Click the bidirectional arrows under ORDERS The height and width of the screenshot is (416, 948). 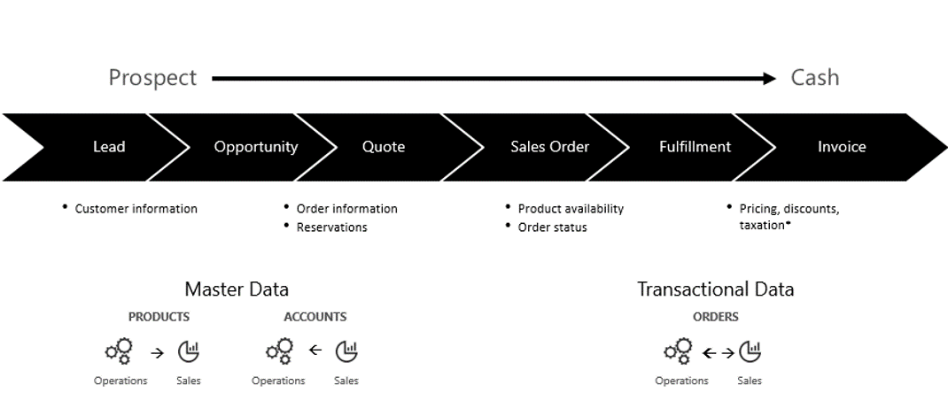pyautogui.click(x=719, y=353)
